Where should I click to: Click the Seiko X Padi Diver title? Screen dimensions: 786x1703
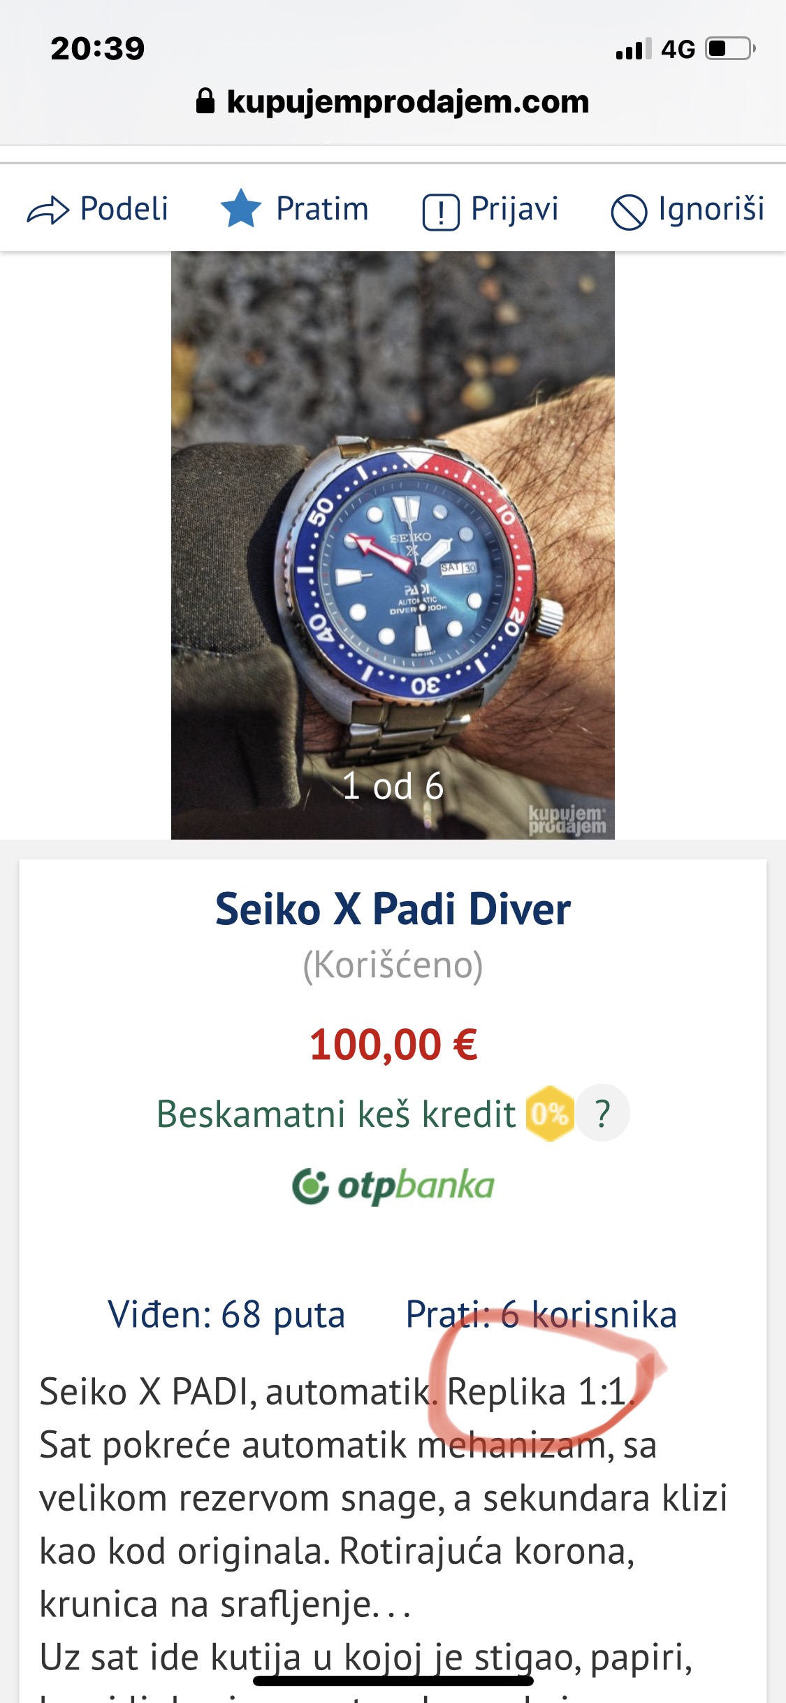point(393,910)
